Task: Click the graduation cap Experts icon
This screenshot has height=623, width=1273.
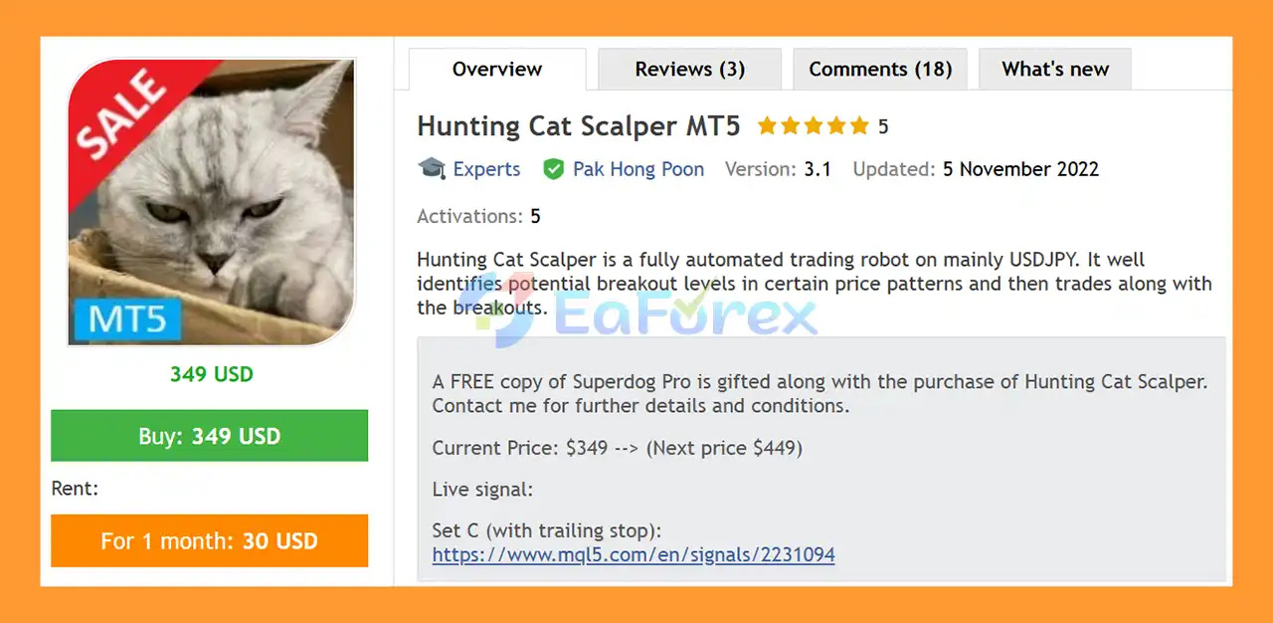Action: (x=432, y=169)
